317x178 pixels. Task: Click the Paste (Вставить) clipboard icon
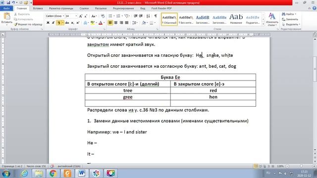click(x=6, y=16)
